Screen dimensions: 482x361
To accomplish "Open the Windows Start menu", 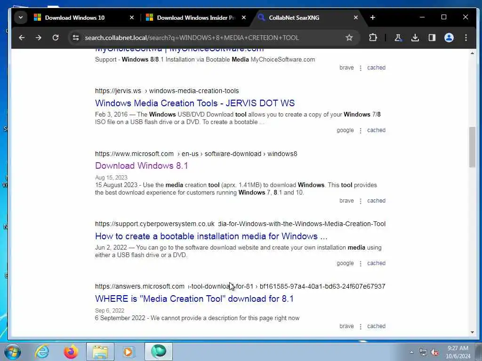I will click(13, 352).
